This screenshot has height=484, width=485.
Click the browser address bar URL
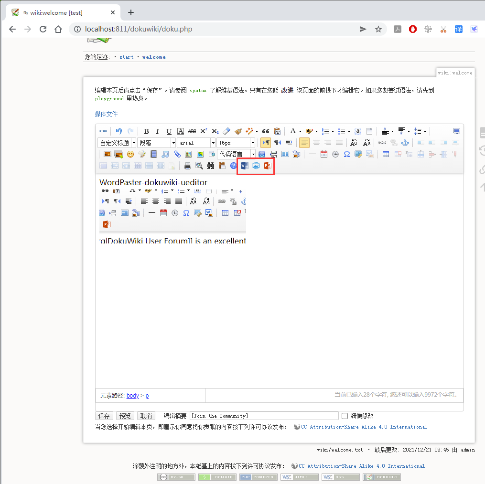[x=139, y=29]
